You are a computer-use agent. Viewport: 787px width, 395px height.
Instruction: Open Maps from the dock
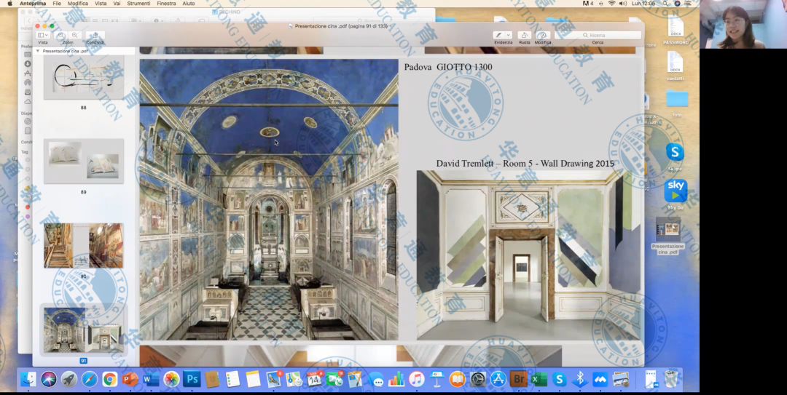[294, 380]
